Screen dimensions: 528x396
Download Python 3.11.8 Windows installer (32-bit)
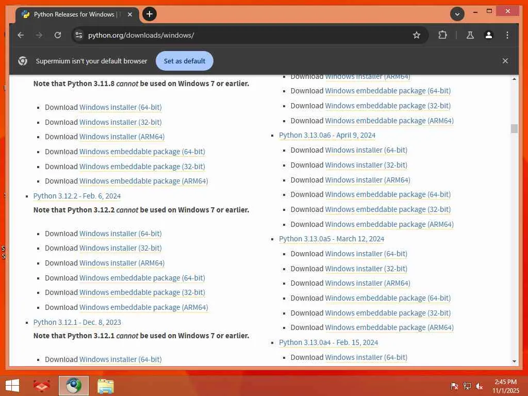(x=120, y=122)
